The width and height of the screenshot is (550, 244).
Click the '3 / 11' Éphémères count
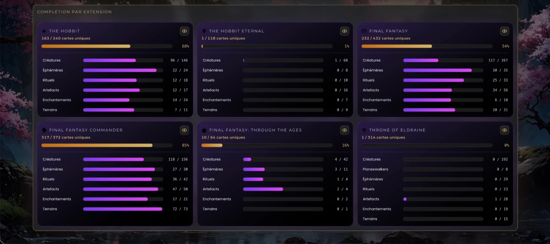[x=341, y=169]
